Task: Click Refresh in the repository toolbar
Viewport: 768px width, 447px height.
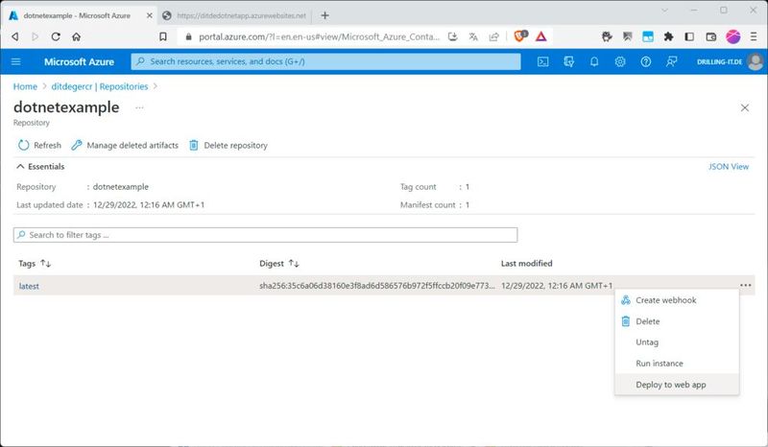Action: (x=39, y=146)
